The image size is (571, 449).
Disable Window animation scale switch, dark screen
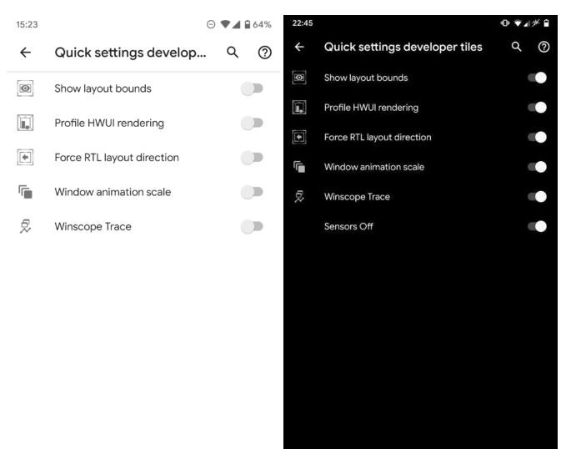[x=537, y=167]
